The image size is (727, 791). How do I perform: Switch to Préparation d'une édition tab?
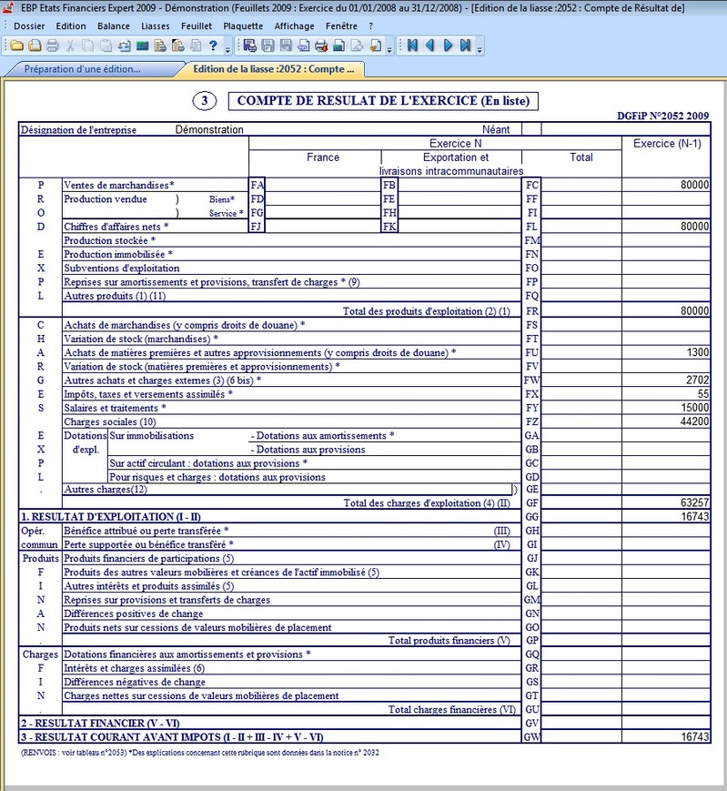(x=83, y=69)
